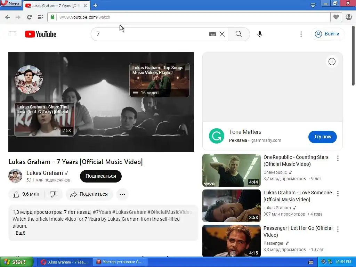Image resolution: width=356 pixels, height=267 pixels.
Task: Start voice search with microphone
Action: coord(260,34)
